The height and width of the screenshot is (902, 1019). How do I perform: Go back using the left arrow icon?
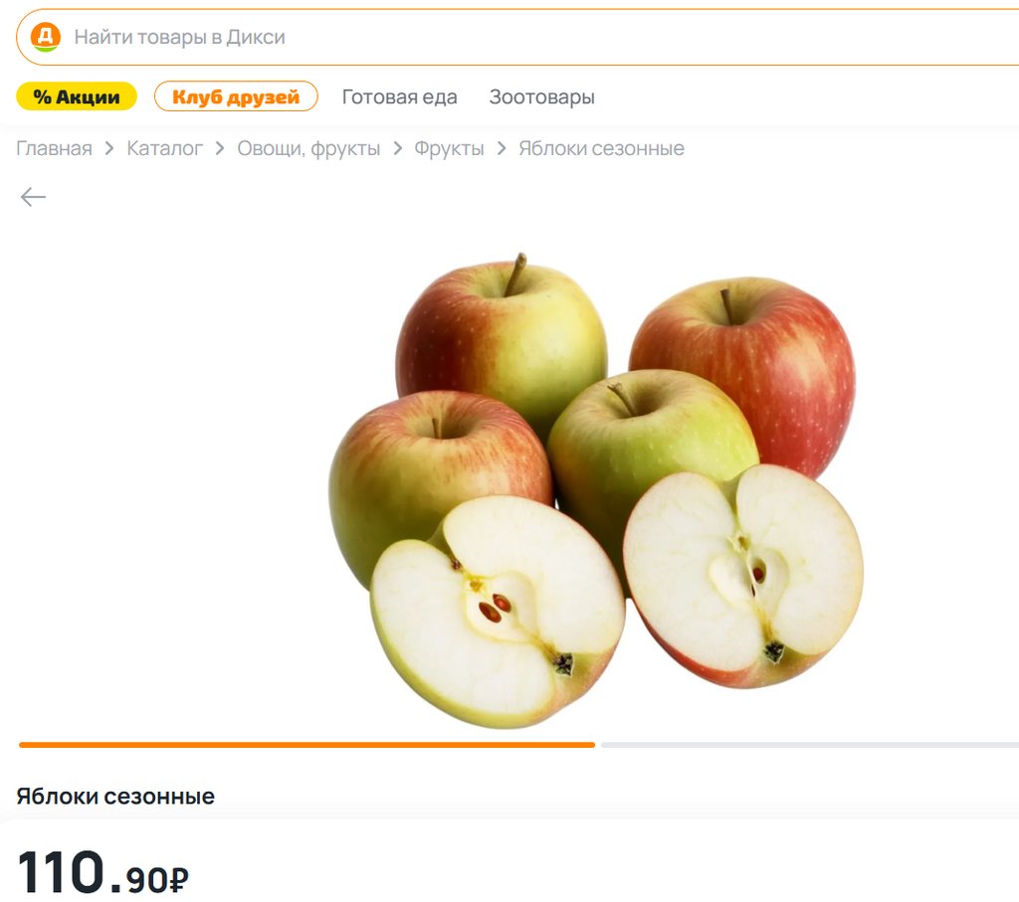tap(33, 196)
